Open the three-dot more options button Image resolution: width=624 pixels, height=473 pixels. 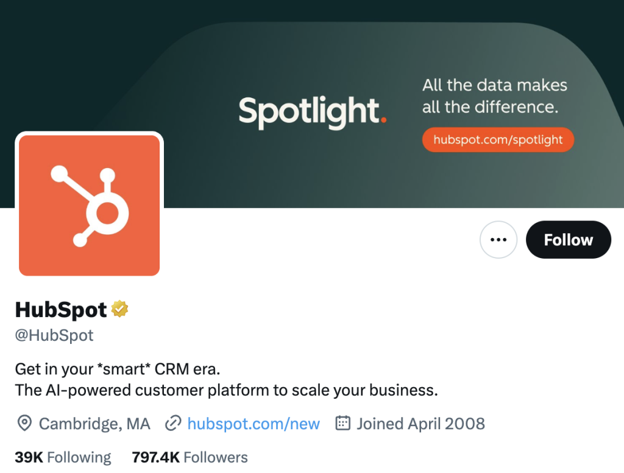tap(498, 240)
